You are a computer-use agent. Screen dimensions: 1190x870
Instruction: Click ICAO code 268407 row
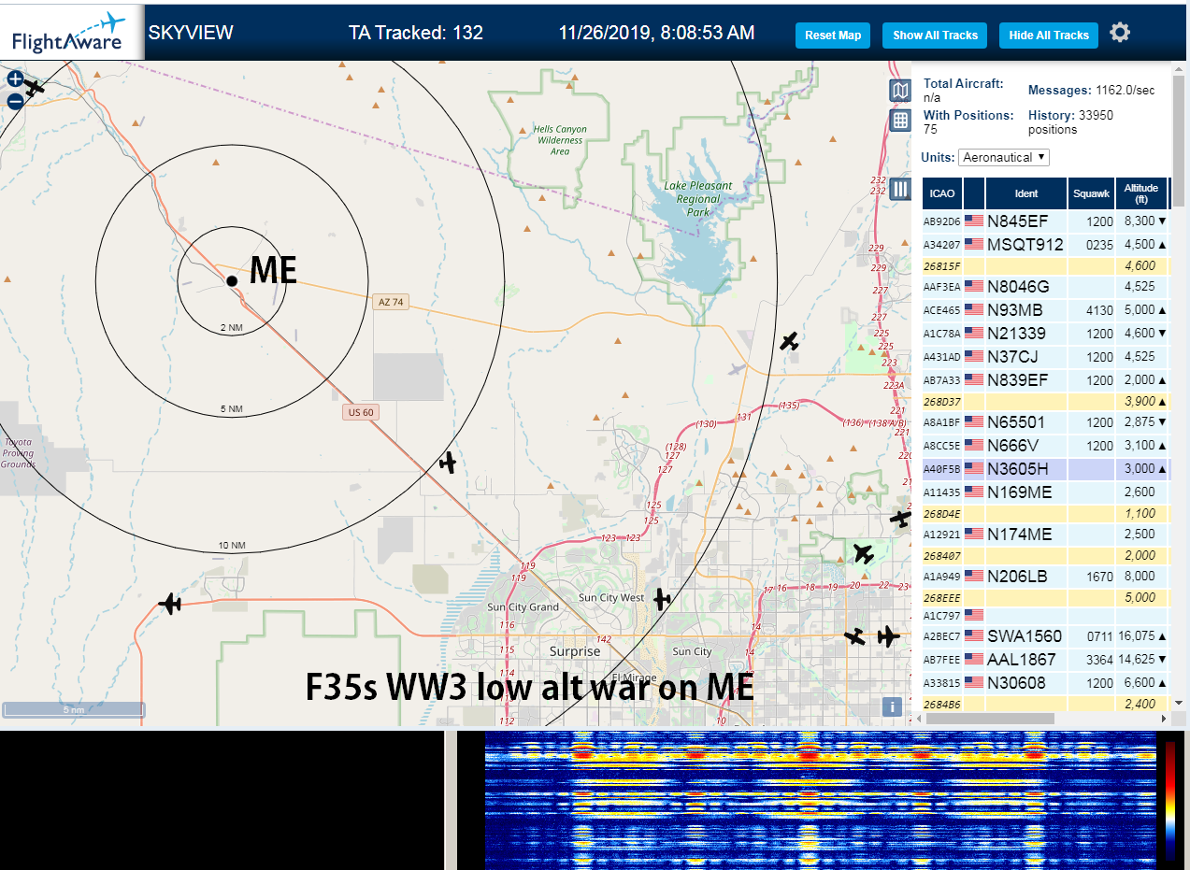[1045, 556]
